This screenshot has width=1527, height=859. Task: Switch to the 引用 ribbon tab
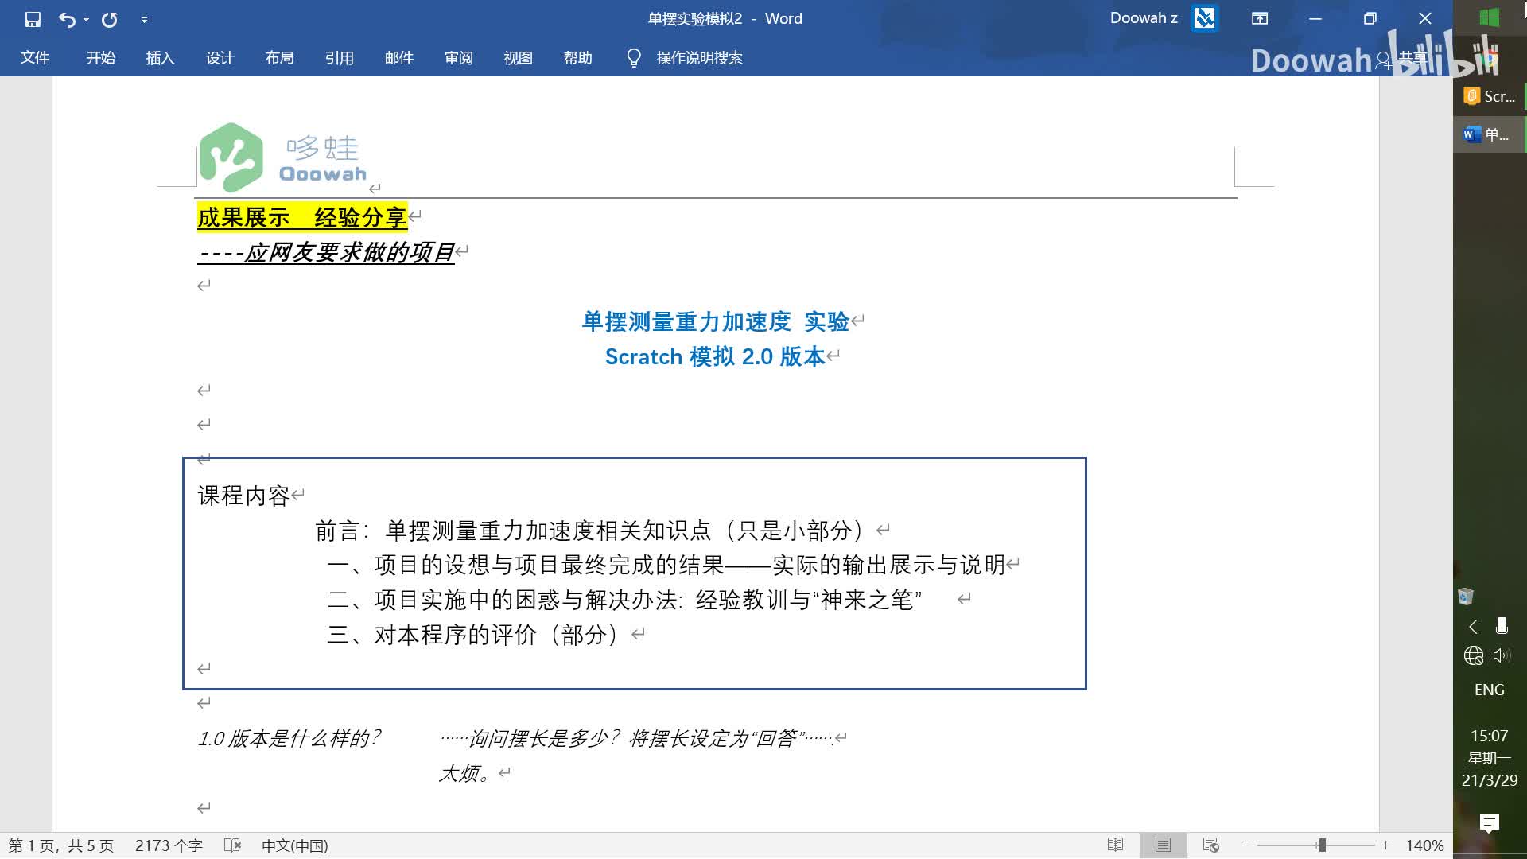(340, 58)
